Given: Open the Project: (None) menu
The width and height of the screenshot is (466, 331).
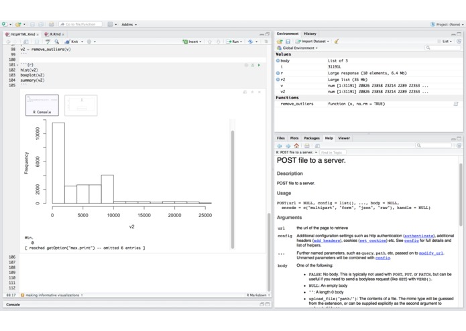Looking at the screenshot, I should [447, 24].
